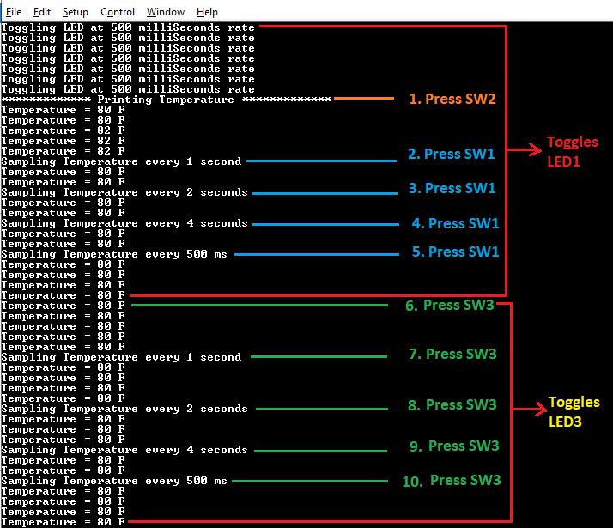Open the Help menu
This screenshot has height=528, width=613.
tap(207, 12)
